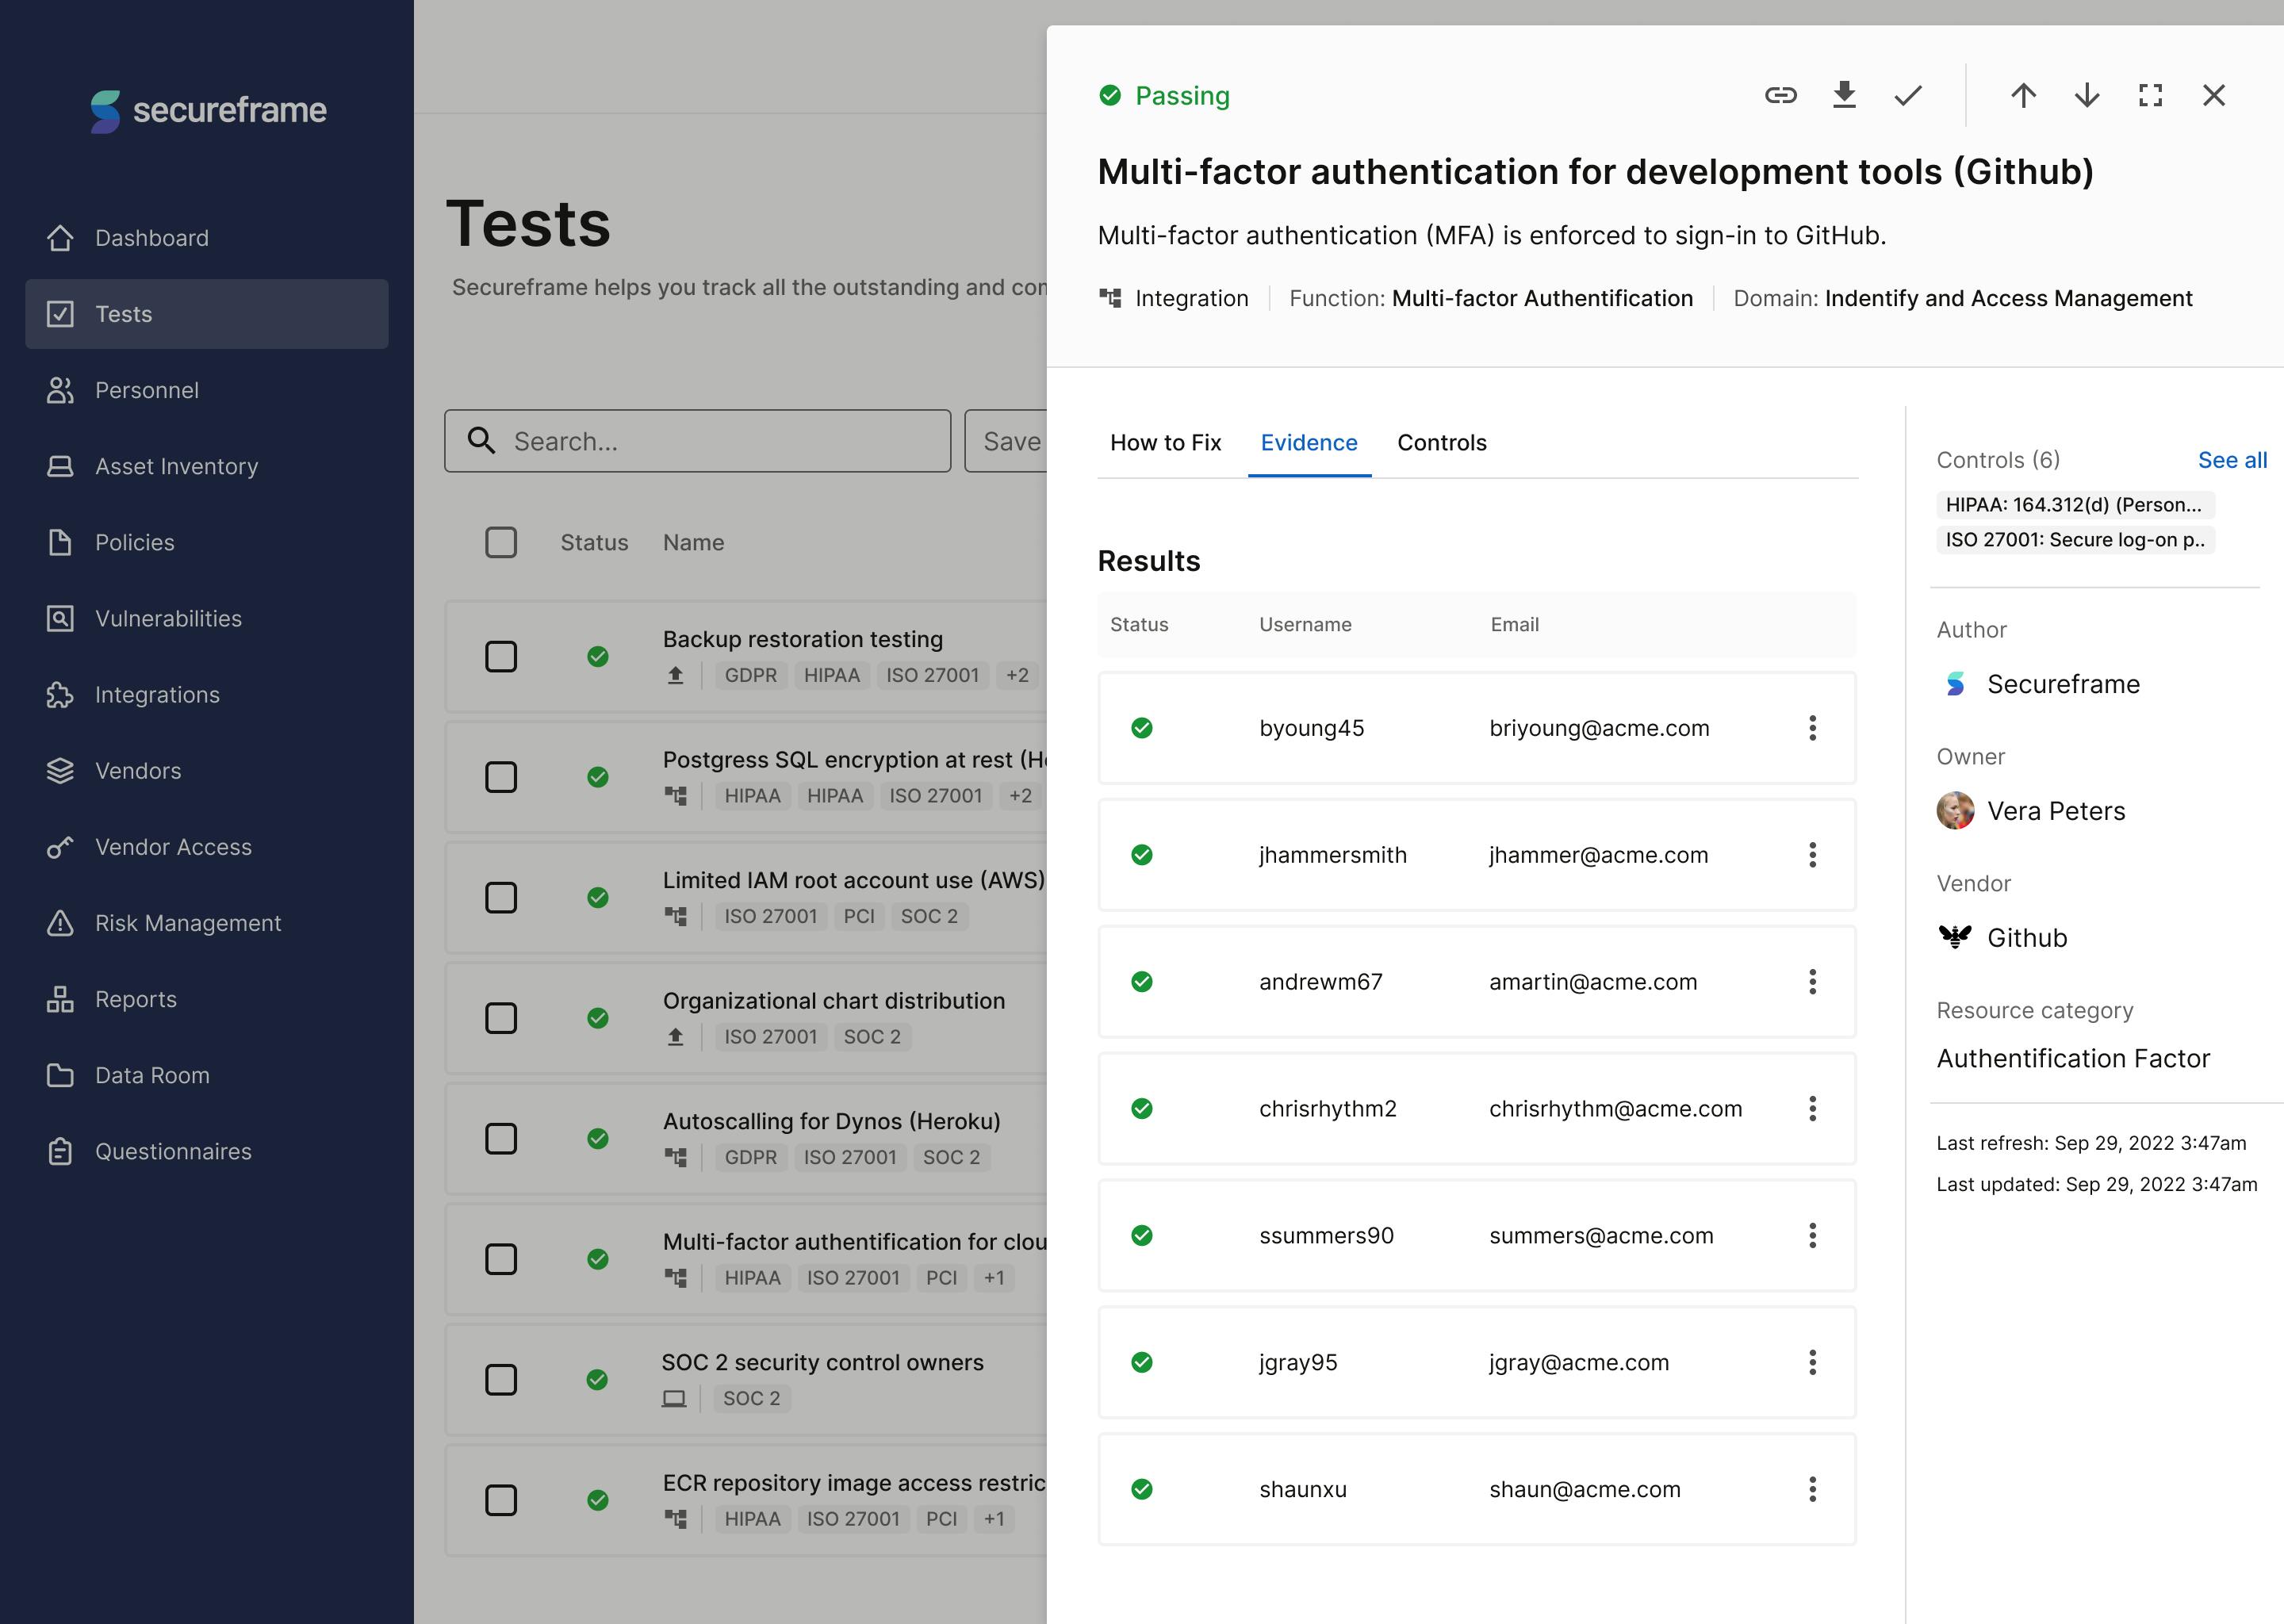Viewport: 2284px width, 1624px height.
Task: Check the Backup restoration testing checkbox
Action: 501,657
